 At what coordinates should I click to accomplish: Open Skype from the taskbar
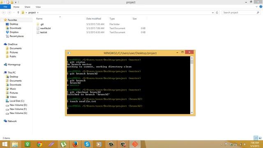click(x=87, y=144)
